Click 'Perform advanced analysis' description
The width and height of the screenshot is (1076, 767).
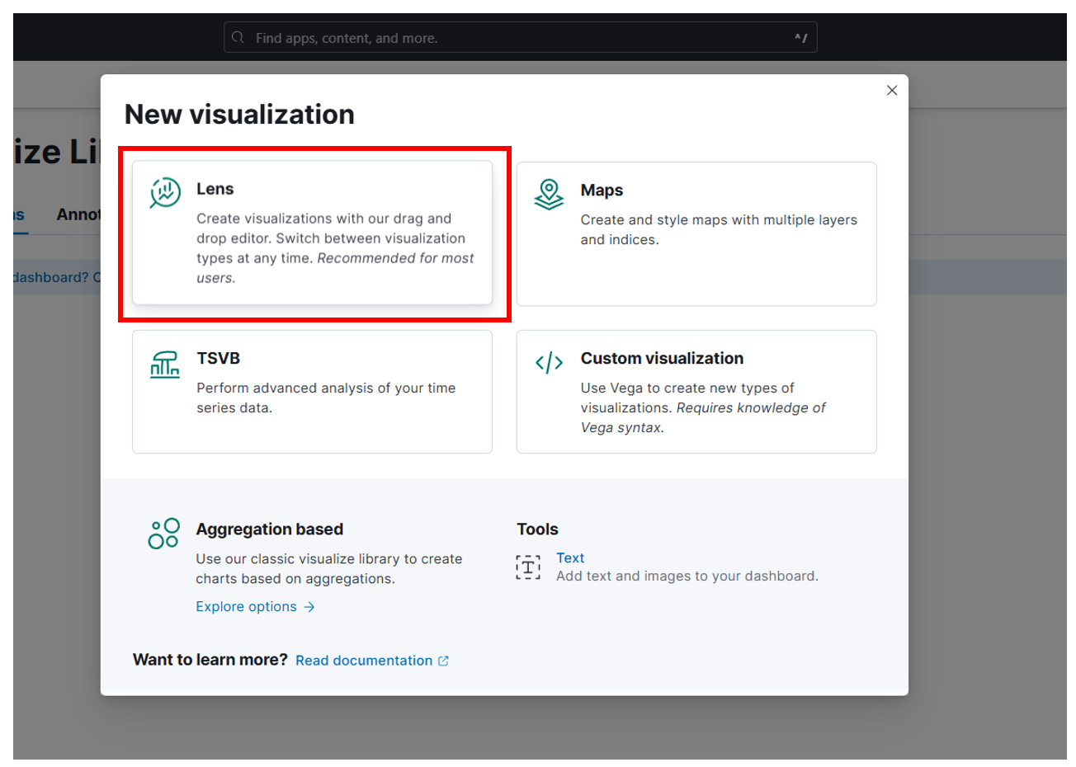point(326,398)
